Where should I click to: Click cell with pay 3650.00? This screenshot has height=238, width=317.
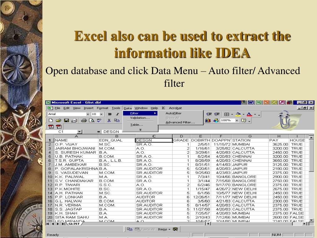[279, 161]
